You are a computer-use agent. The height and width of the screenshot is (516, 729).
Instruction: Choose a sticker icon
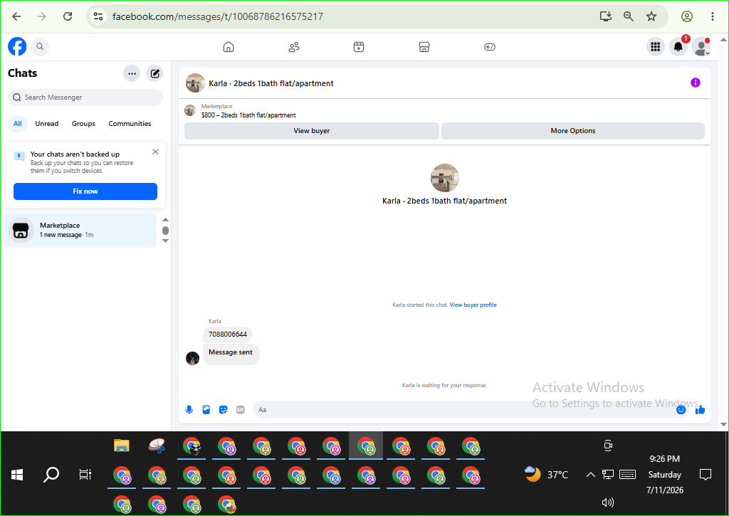pyautogui.click(x=223, y=409)
